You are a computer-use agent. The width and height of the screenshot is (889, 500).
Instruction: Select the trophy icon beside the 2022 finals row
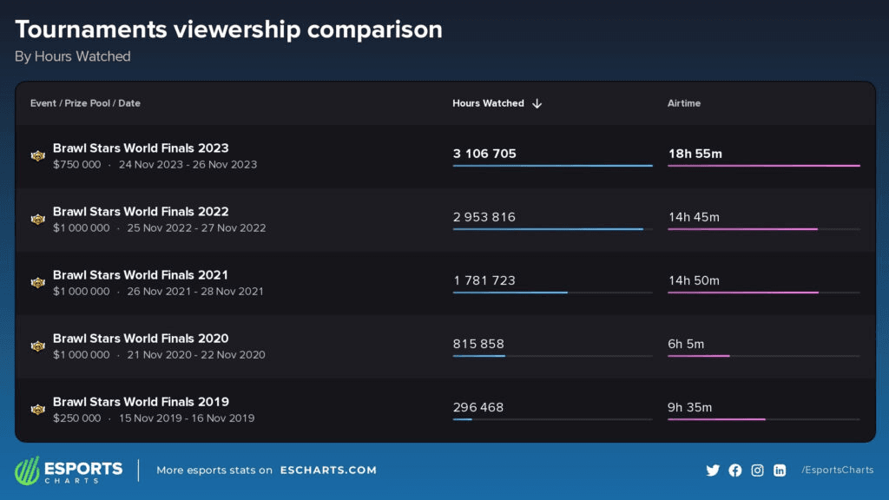click(37, 219)
